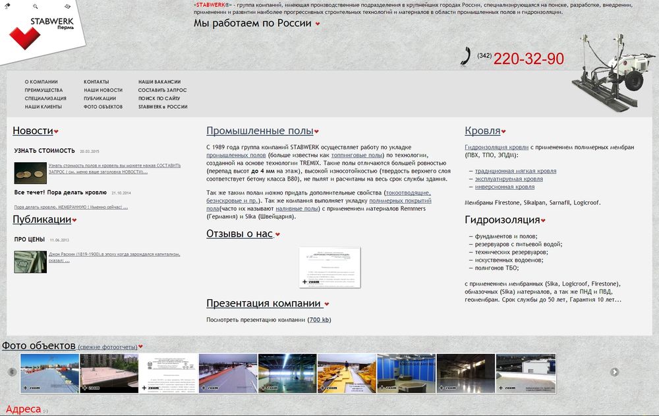This screenshot has width=659, height=416.
Task: Click the zoom icon on review letter
Action: 310,282
